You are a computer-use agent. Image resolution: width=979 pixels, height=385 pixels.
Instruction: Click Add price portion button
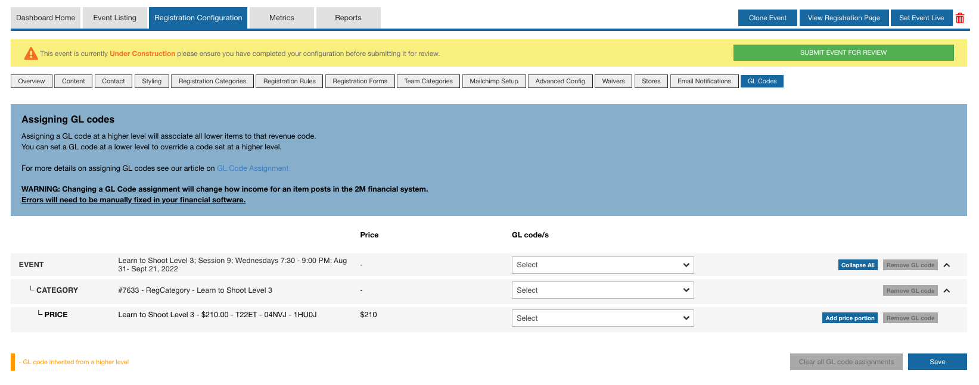pos(850,318)
